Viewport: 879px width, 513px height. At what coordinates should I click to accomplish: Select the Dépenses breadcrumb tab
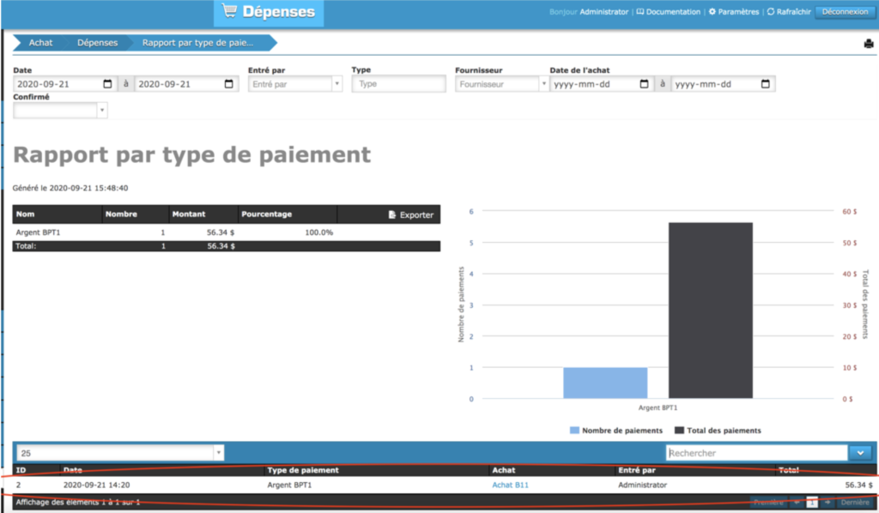97,43
